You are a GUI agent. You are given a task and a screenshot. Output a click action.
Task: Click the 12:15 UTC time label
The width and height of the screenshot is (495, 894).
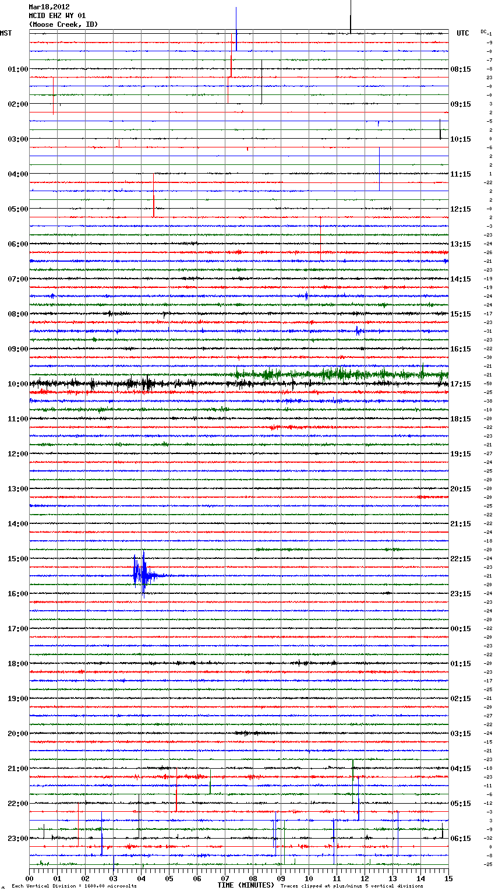tap(461, 209)
